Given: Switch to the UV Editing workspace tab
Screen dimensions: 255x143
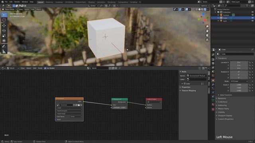Looking at the screenshot, I should click(x=69, y=2).
